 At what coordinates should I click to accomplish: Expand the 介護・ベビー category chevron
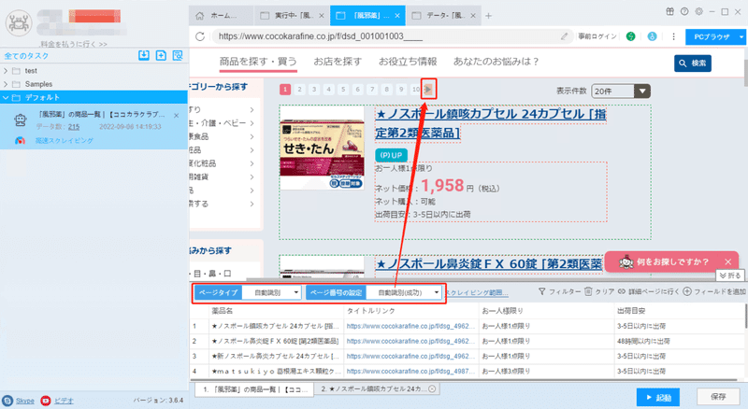pos(252,123)
